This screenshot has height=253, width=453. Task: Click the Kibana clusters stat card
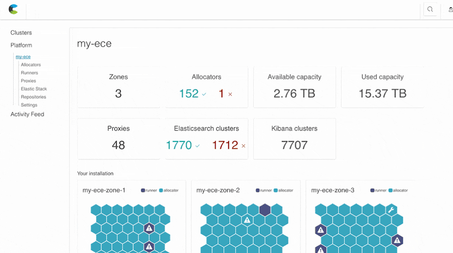[294, 139]
